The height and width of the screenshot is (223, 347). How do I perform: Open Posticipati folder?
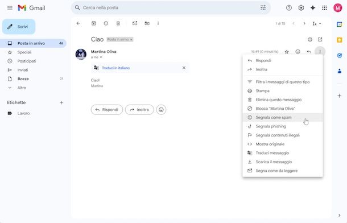(33, 61)
